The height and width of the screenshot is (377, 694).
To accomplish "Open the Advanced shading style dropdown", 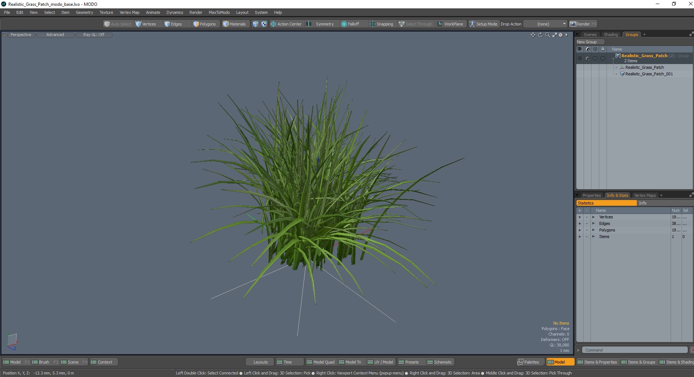I will click(x=55, y=35).
